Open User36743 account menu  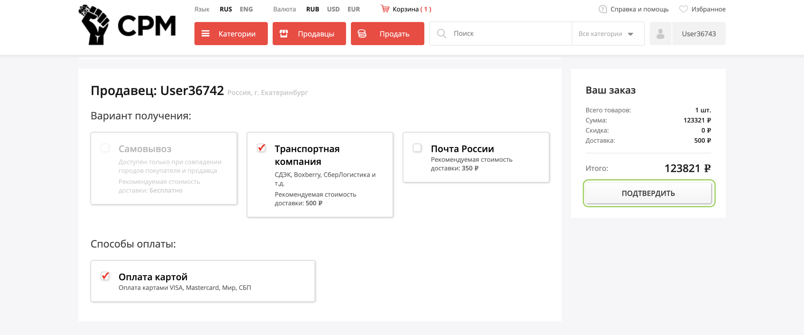pos(699,33)
